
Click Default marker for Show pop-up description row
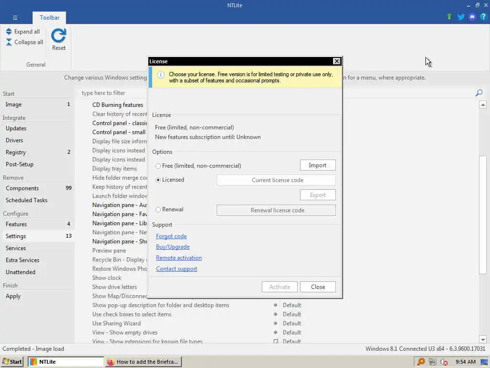pos(275,305)
